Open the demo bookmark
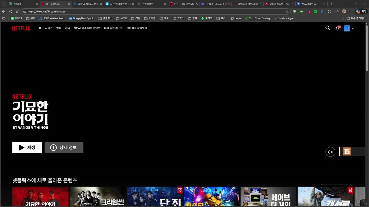The width and height of the screenshot is (369, 207). (x=236, y=18)
